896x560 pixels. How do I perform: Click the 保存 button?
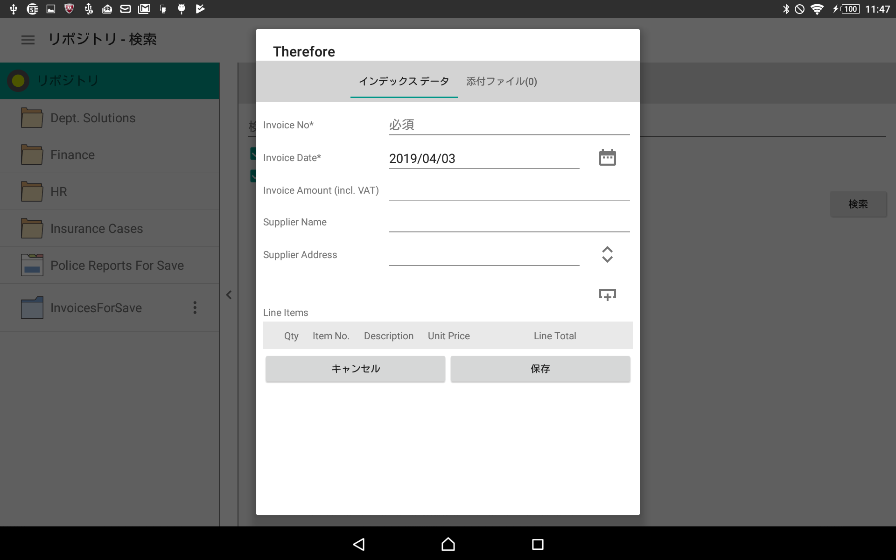click(x=540, y=369)
